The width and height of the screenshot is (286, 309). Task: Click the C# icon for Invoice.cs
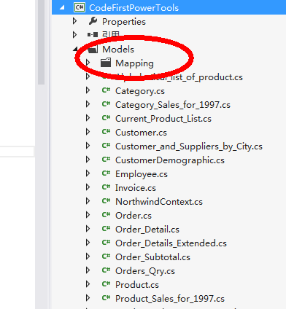point(106,187)
